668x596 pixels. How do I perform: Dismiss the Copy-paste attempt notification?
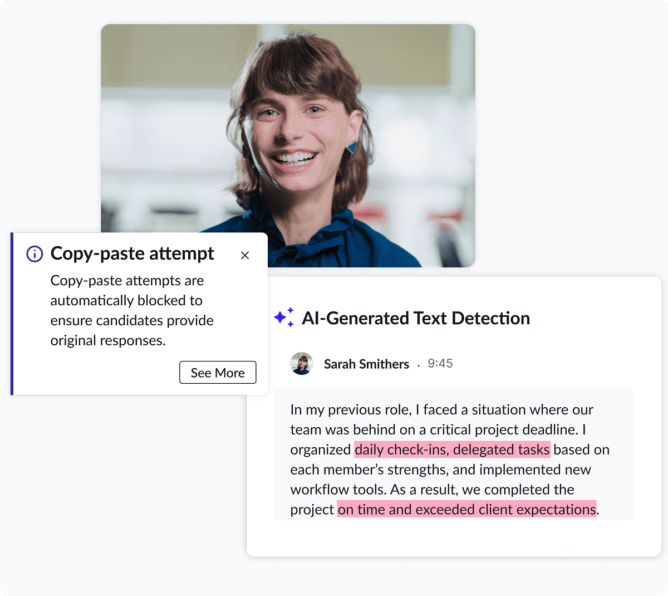coord(245,255)
